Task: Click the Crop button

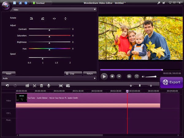Action: click(x=73, y=74)
